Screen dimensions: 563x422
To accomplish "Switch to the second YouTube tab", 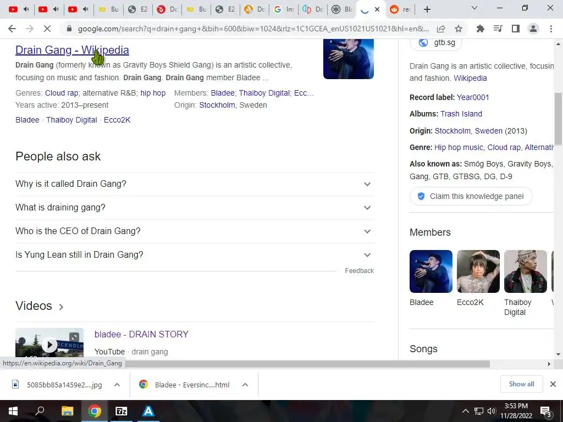I will (x=43, y=9).
